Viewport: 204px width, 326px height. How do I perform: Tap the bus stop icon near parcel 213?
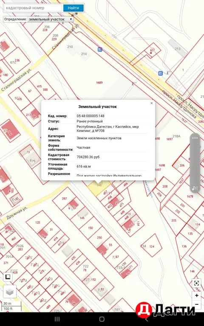[x=160, y=73]
